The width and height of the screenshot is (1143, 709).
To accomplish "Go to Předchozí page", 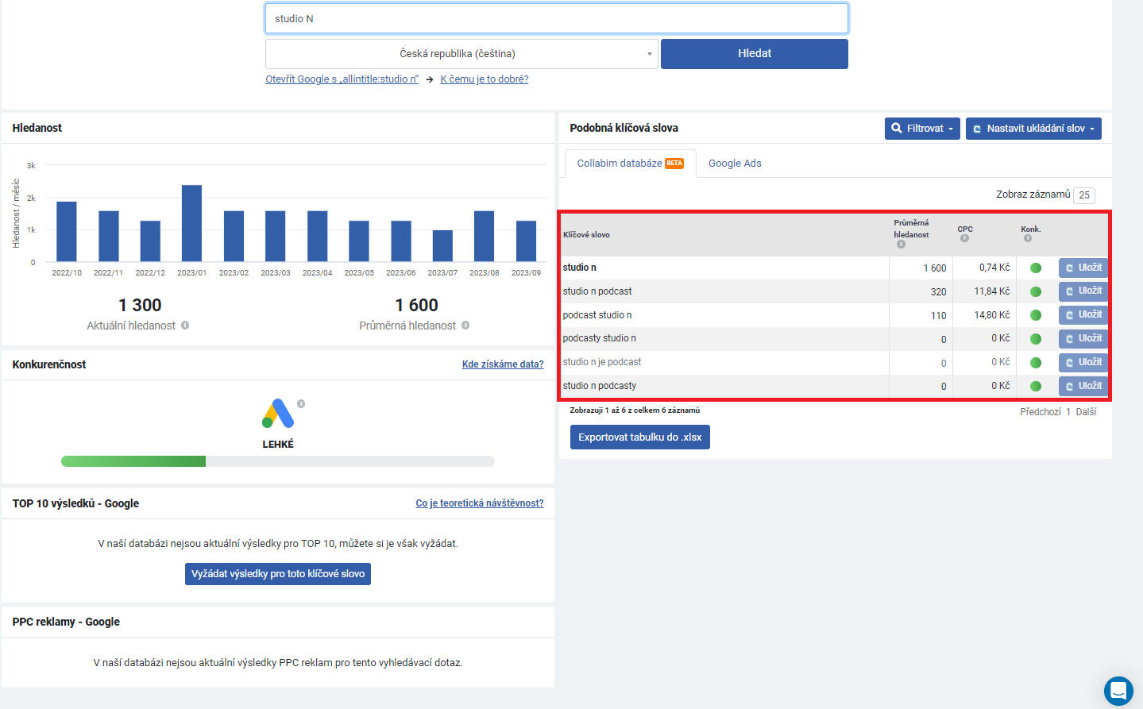I will tap(1041, 412).
